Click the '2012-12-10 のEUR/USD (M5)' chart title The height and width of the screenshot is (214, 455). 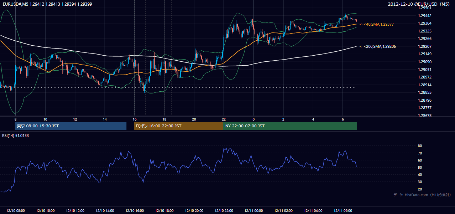[419, 4]
